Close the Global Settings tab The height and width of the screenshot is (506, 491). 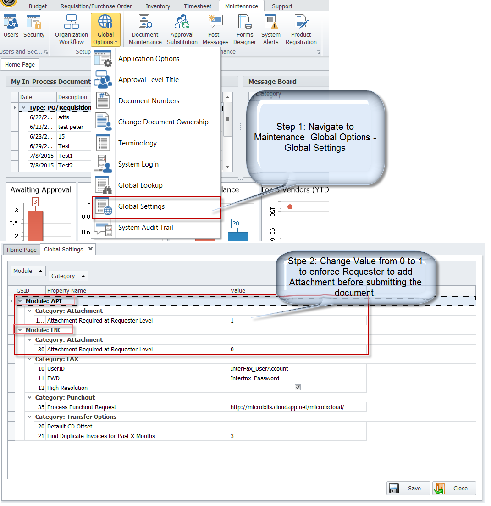(x=90, y=249)
